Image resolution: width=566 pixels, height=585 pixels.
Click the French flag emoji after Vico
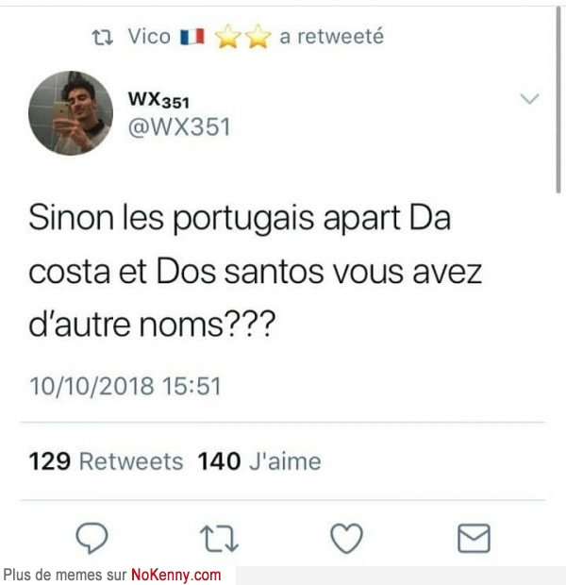pos(192,37)
